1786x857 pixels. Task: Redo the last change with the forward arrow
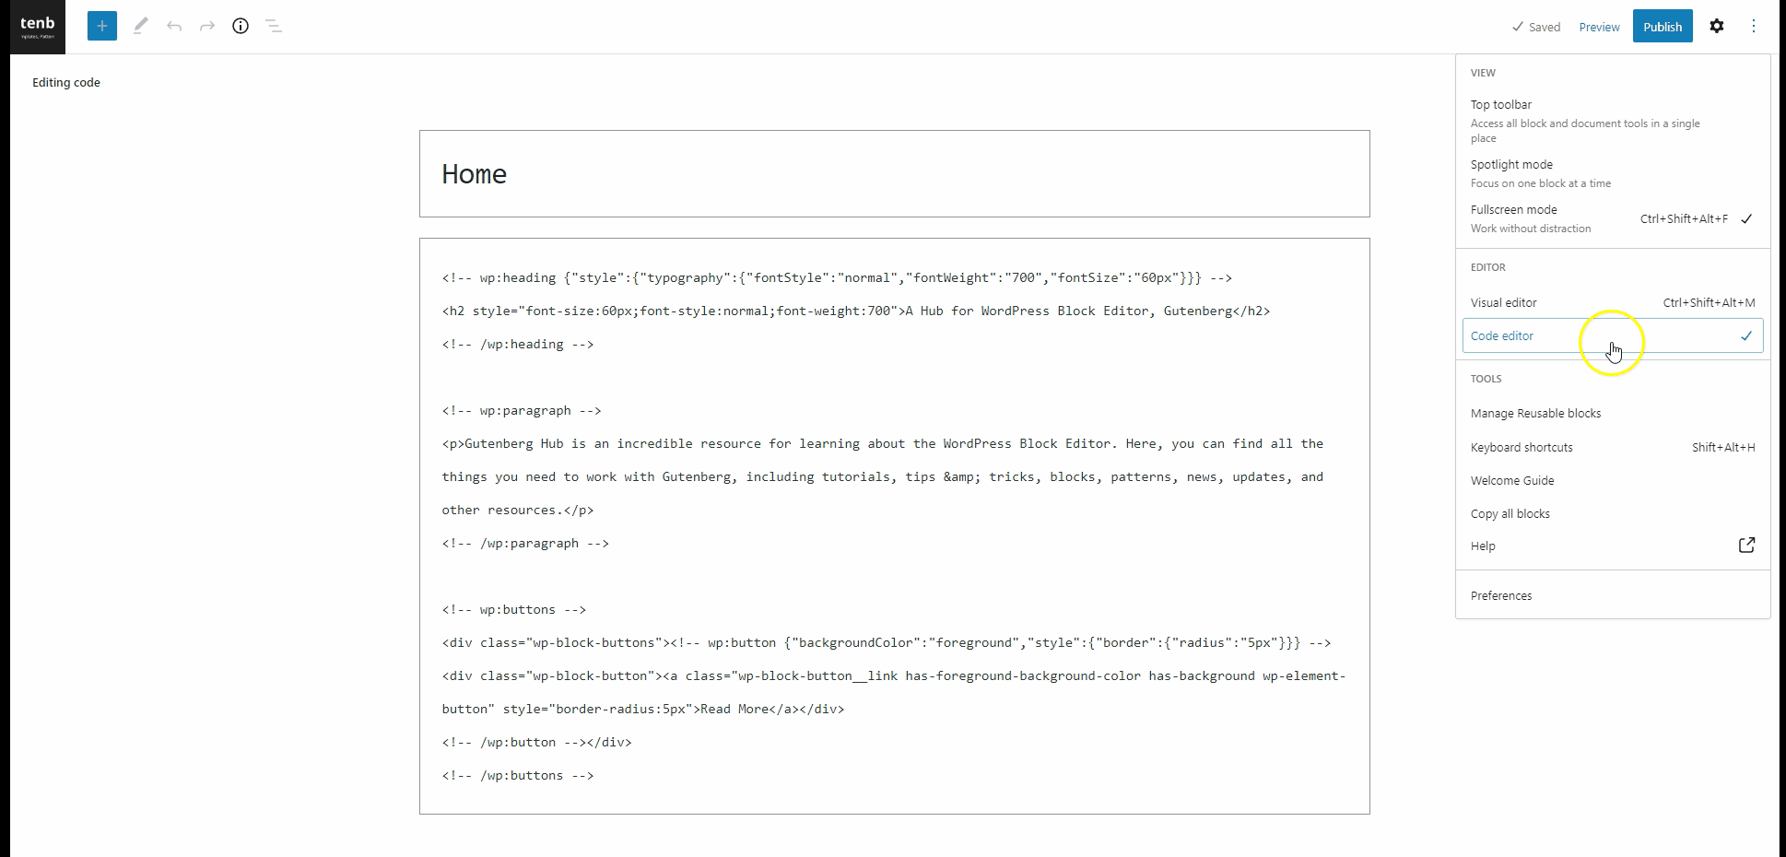pos(207,26)
